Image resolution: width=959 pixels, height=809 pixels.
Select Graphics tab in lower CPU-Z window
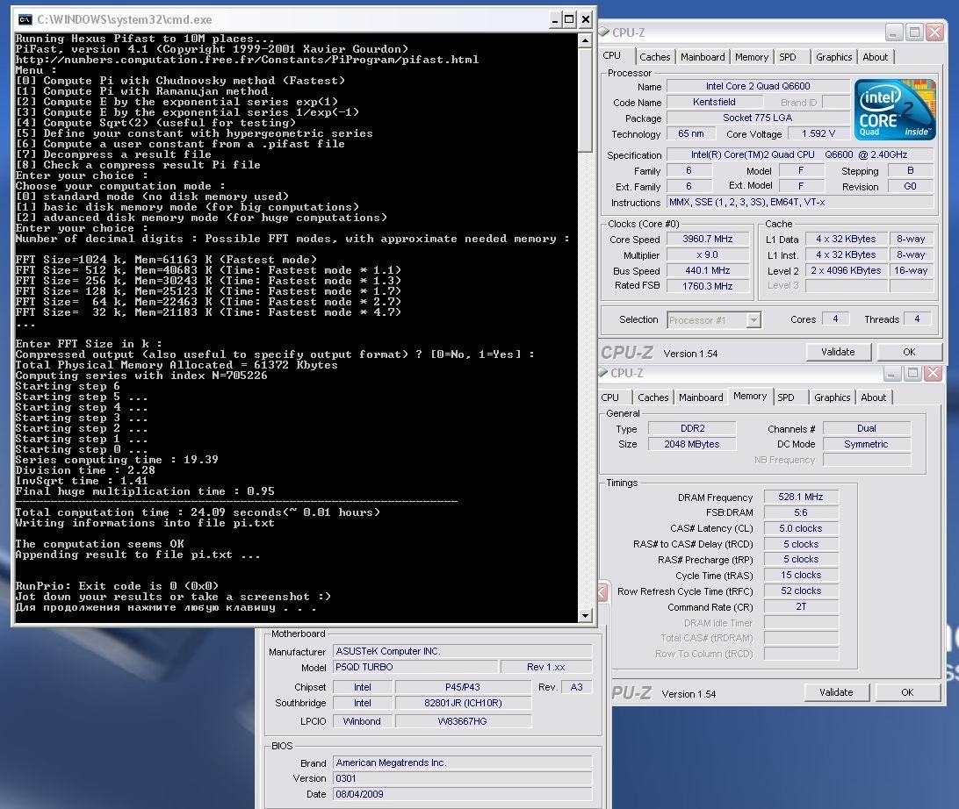click(832, 397)
